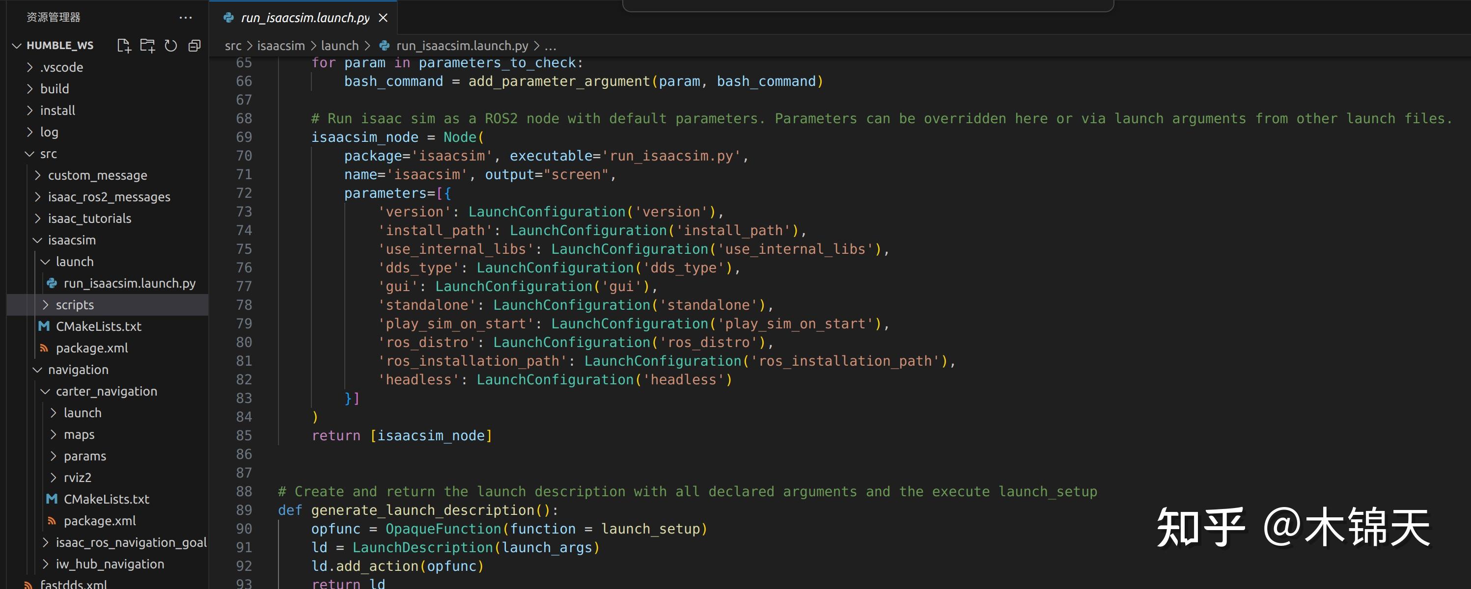The width and height of the screenshot is (1471, 589).
Task: Click the launch breadcrumb segment
Action: click(339, 46)
